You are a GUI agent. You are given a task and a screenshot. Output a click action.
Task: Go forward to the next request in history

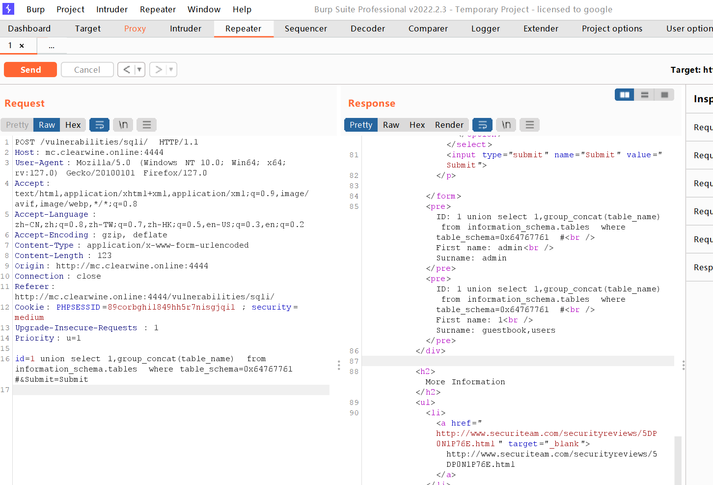159,70
